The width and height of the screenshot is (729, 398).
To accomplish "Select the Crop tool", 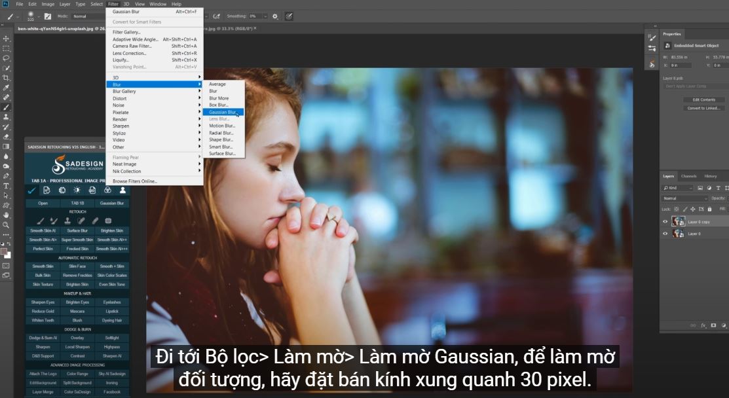I will [6, 78].
